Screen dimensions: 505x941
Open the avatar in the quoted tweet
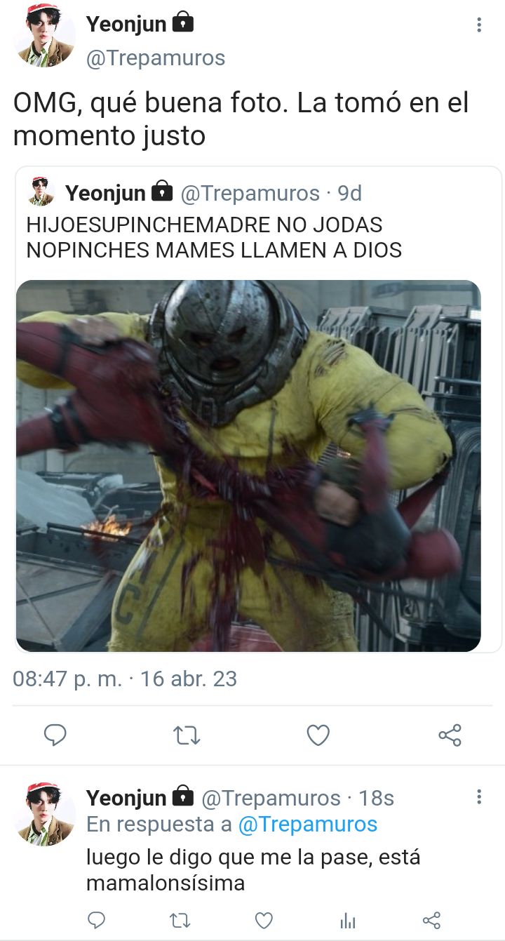(41, 192)
